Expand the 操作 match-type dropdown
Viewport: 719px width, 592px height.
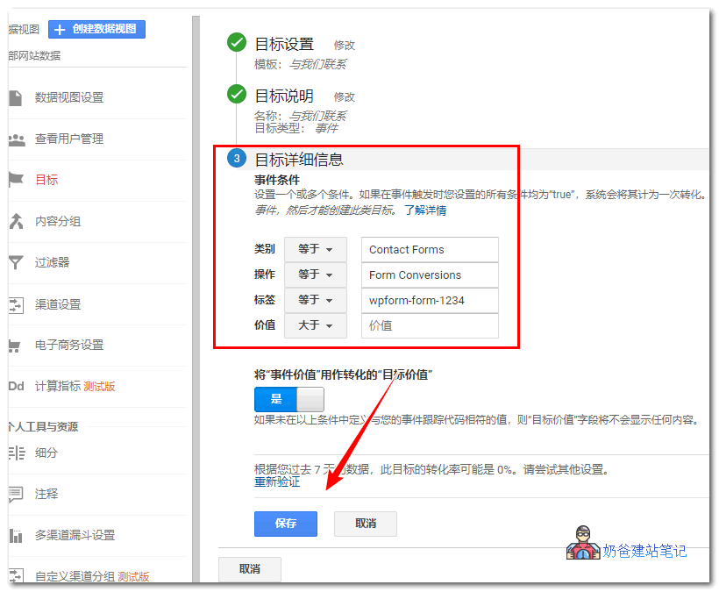[x=315, y=275]
